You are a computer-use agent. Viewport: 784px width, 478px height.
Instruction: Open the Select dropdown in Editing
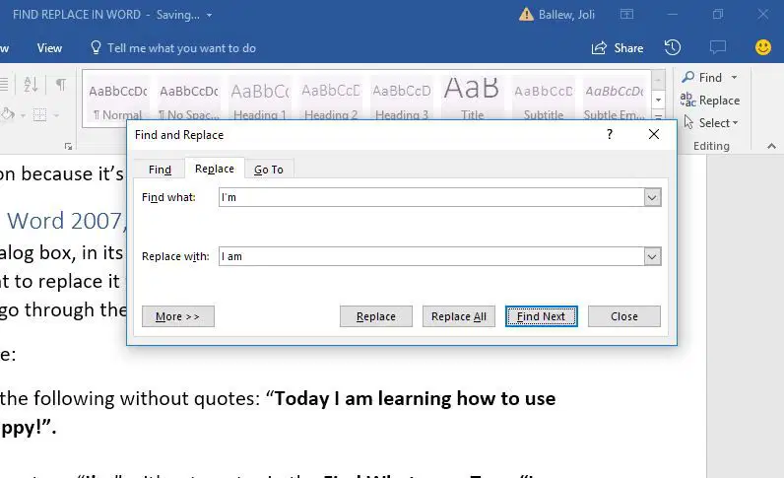pos(711,122)
